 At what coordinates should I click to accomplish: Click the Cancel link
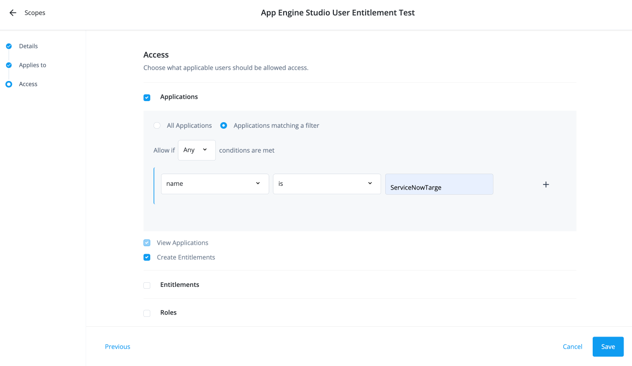(572, 347)
